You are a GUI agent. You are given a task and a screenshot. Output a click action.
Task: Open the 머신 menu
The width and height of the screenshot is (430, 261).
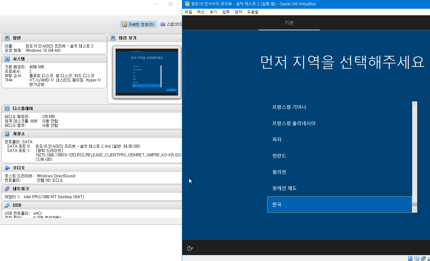point(201,12)
